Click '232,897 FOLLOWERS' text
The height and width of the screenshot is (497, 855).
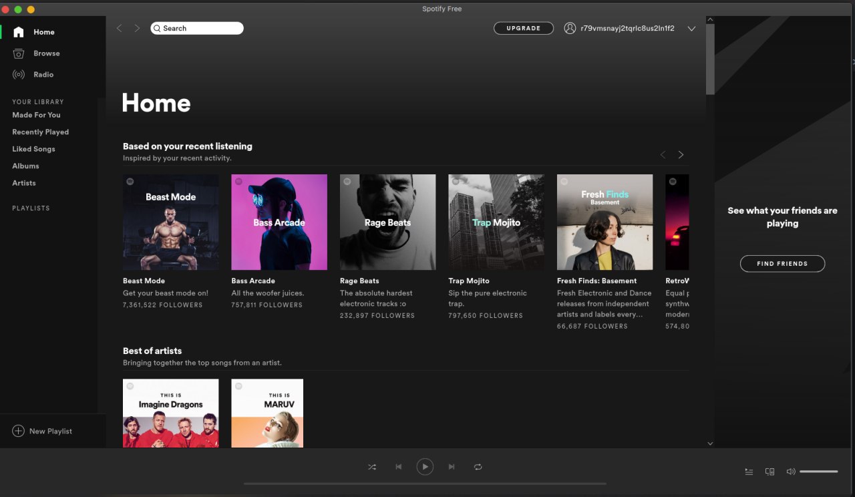pos(377,316)
